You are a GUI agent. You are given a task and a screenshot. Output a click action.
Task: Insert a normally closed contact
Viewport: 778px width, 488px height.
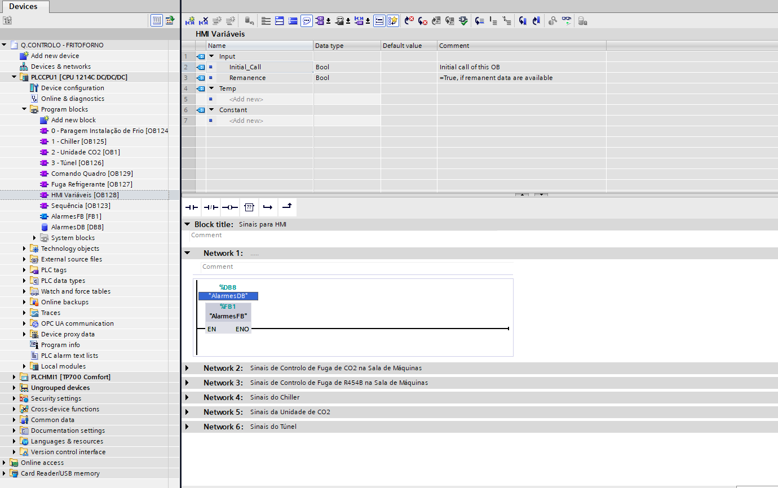coord(211,207)
